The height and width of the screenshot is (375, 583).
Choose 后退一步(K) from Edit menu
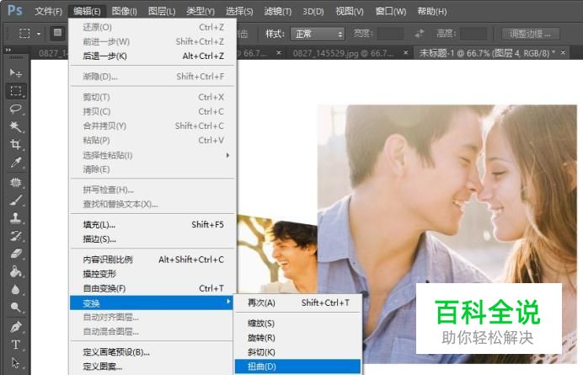click(152, 56)
